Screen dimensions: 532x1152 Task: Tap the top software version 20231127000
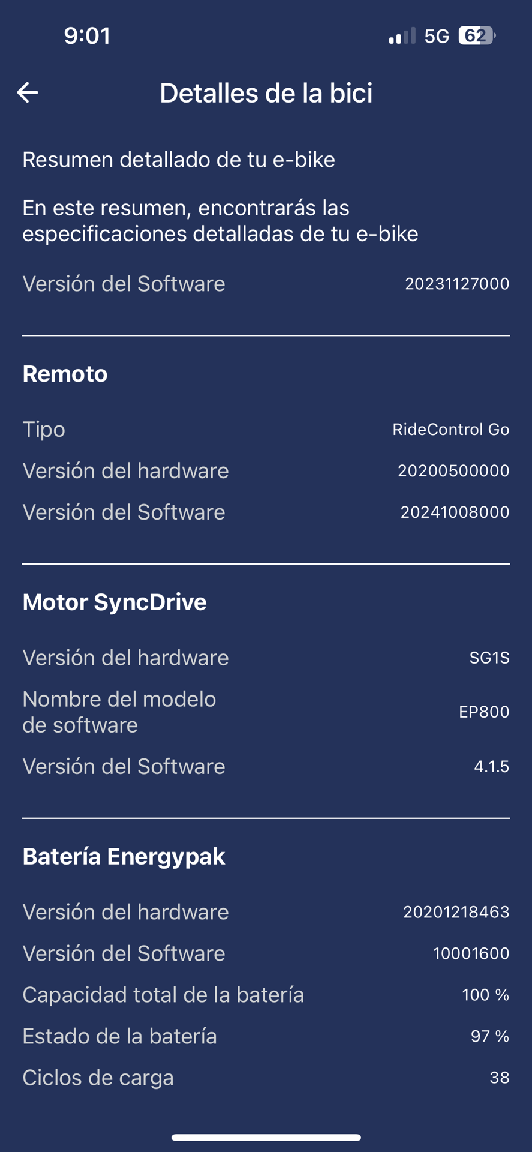click(x=457, y=284)
